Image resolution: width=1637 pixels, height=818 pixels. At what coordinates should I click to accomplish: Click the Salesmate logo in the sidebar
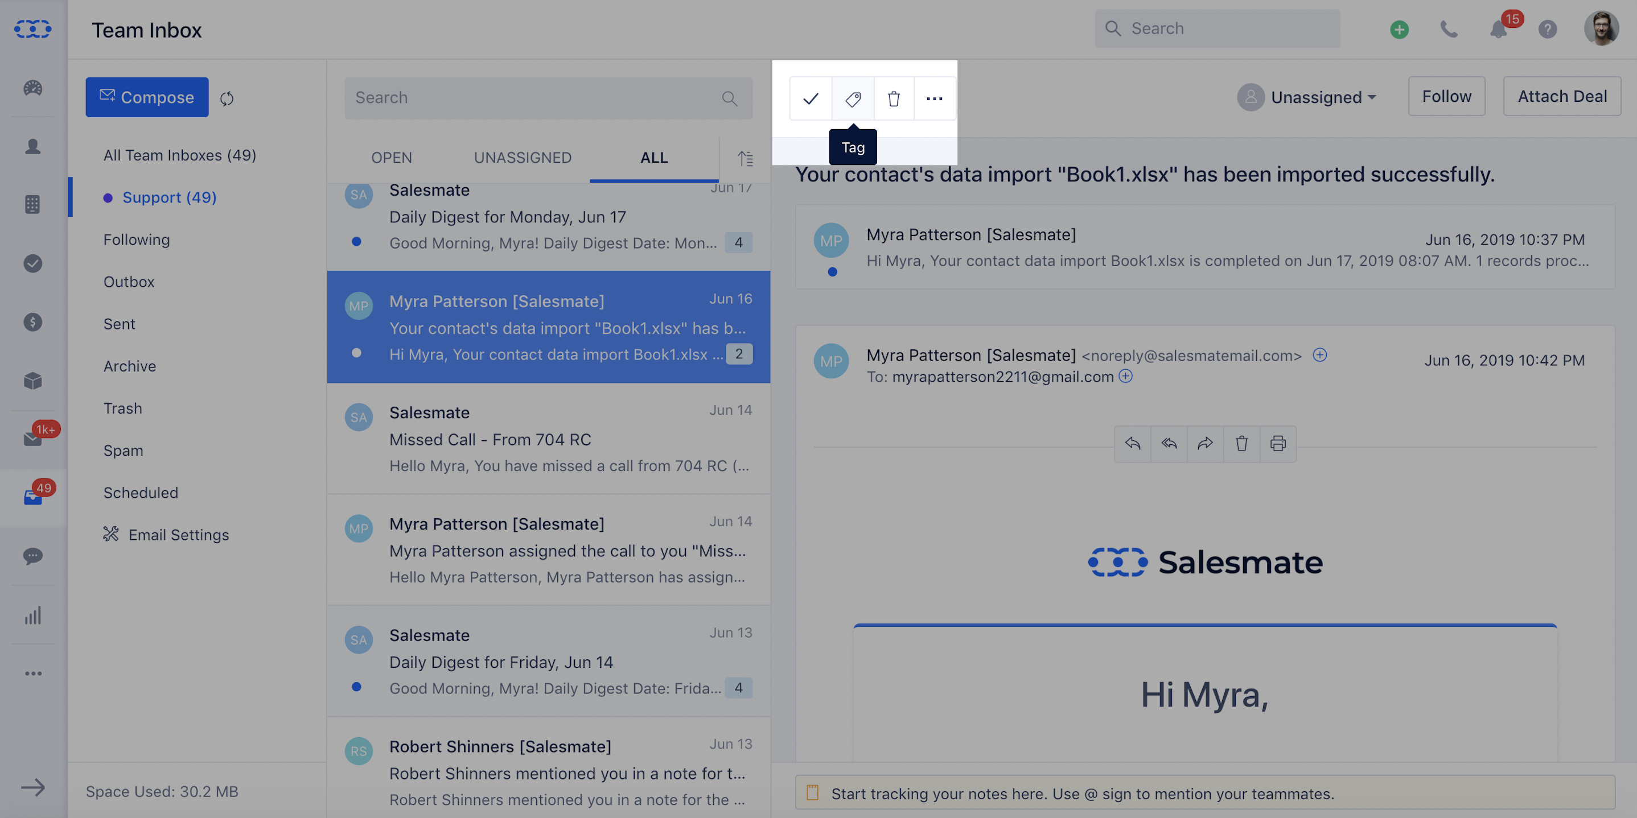(32, 29)
